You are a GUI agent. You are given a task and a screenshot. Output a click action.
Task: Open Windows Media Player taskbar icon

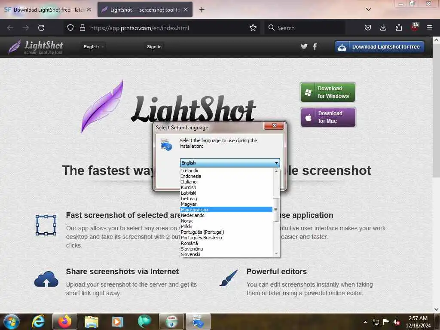pos(118,321)
